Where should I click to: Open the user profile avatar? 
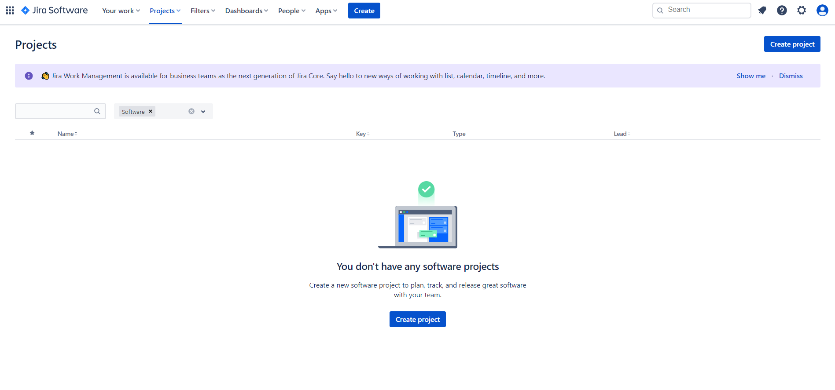coord(822,10)
